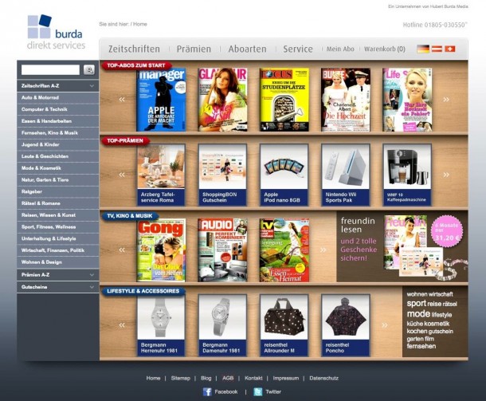
Task: Go to Mein Abo
Action: [x=340, y=49]
